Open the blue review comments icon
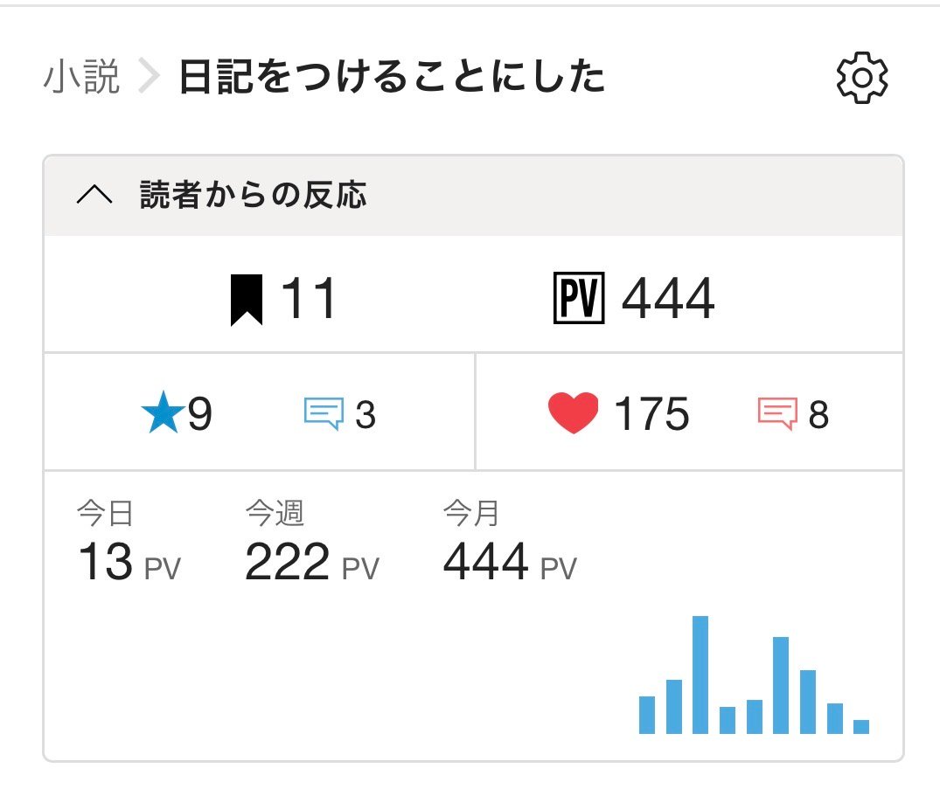Viewport: 940px width, 796px height. click(x=323, y=414)
